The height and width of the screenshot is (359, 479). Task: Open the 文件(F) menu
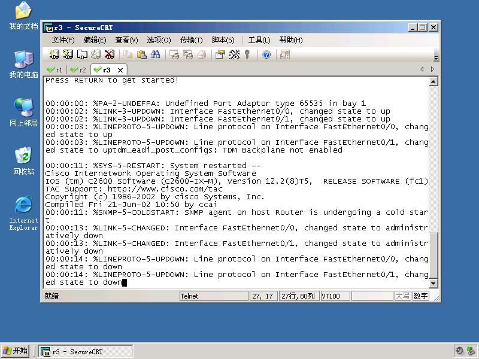click(x=63, y=40)
